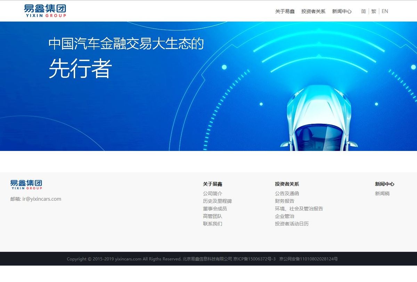
Task: Open the 关于易鑫 navigation menu
Action: pyautogui.click(x=285, y=11)
